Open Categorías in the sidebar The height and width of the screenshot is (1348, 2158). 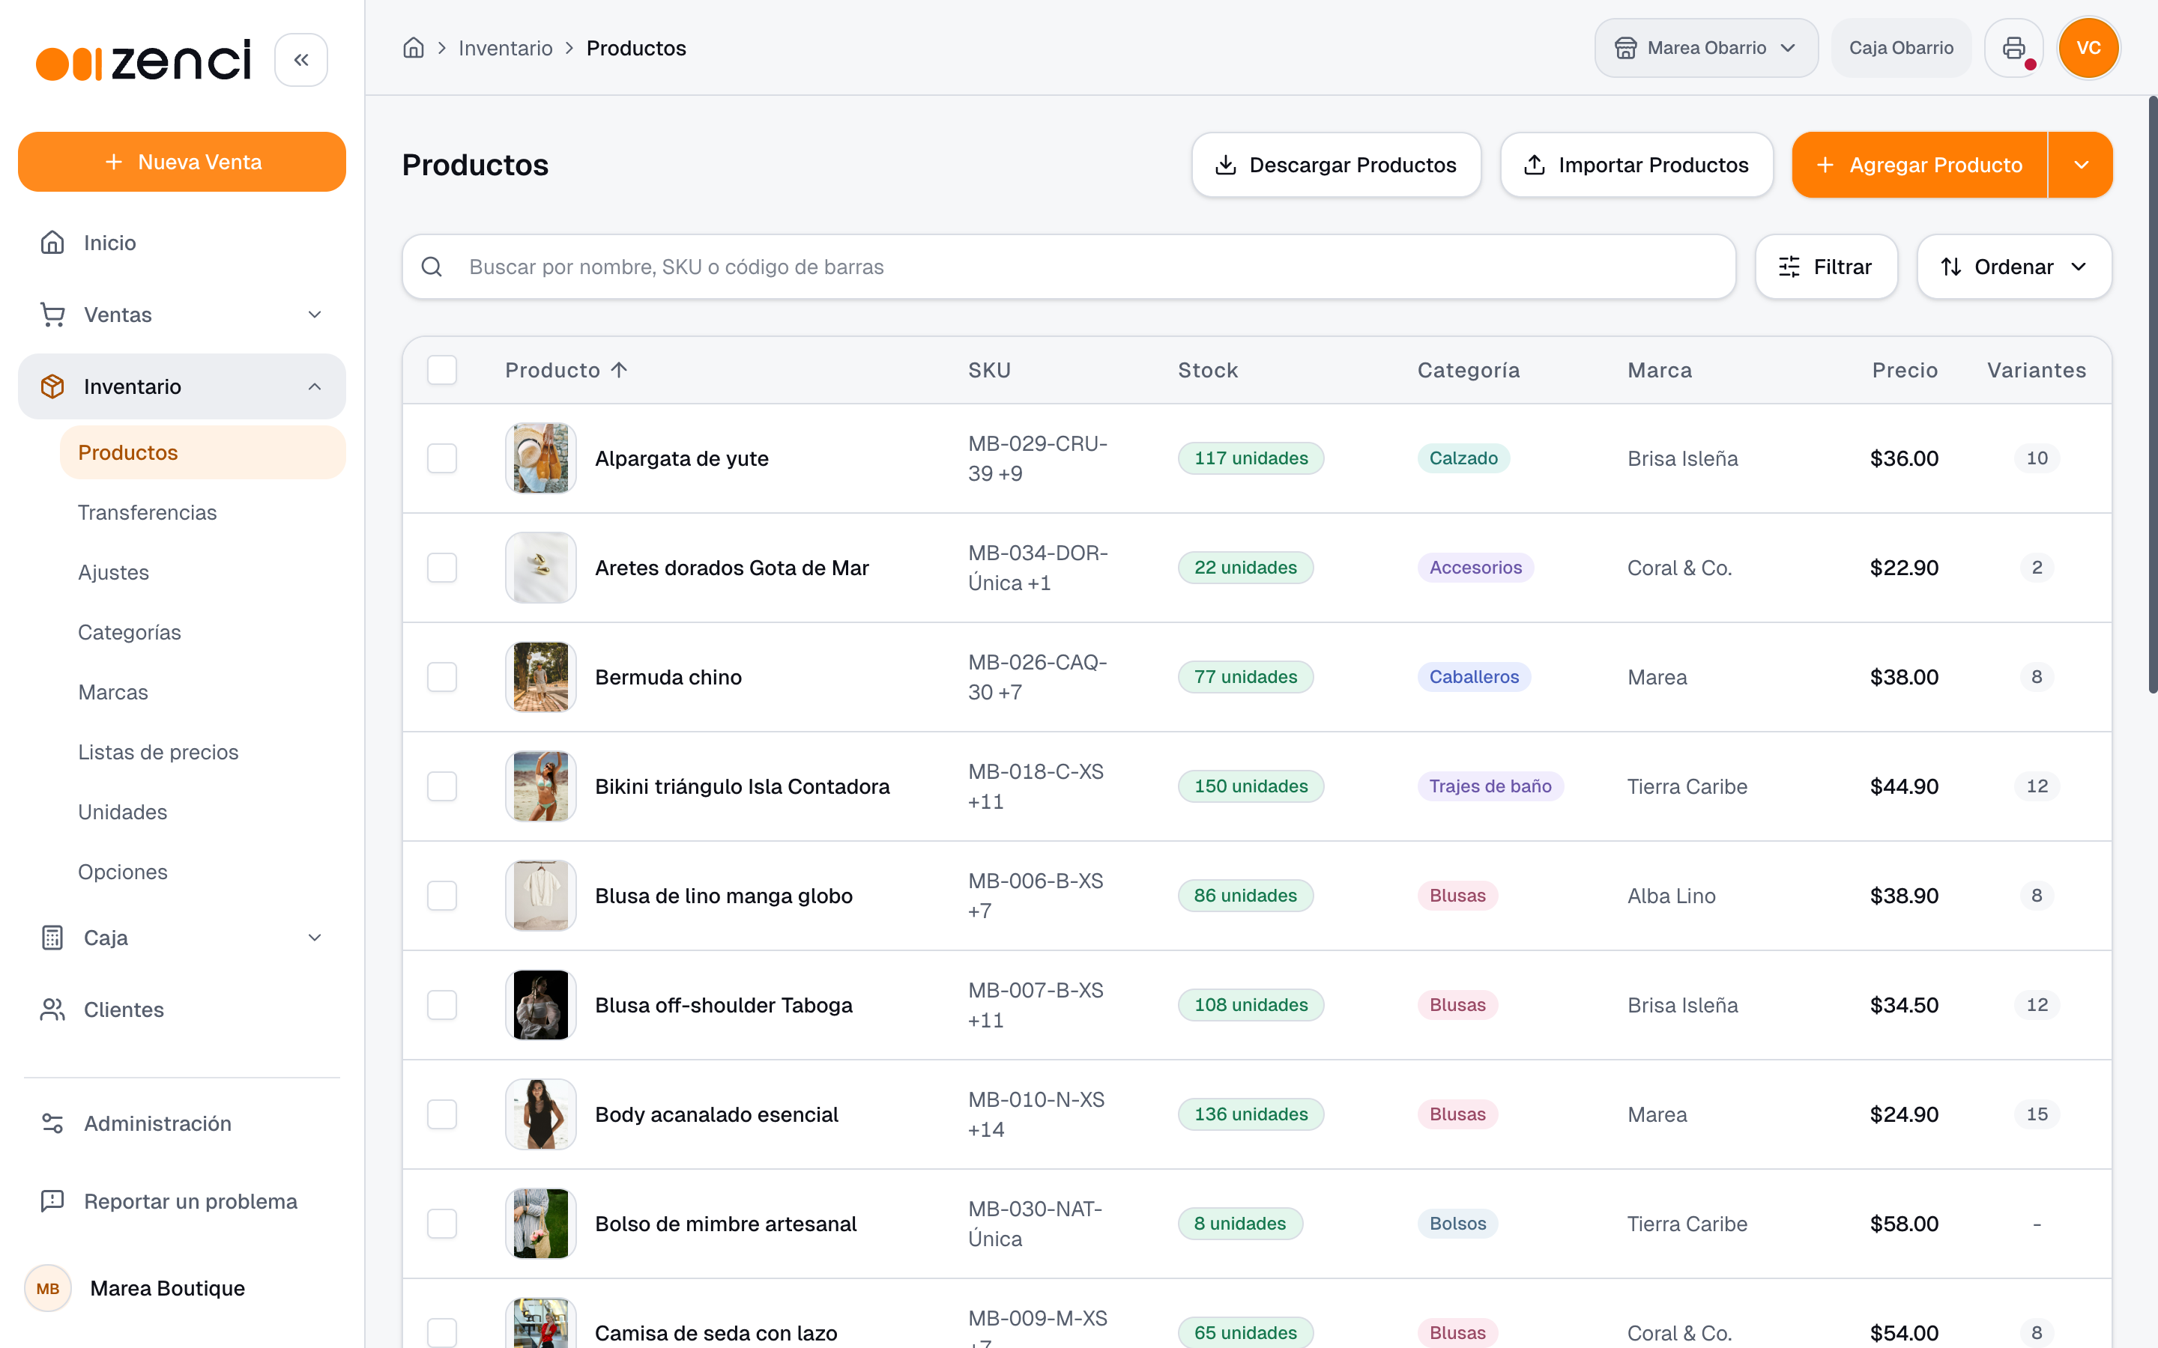click(x=130, y=632)
